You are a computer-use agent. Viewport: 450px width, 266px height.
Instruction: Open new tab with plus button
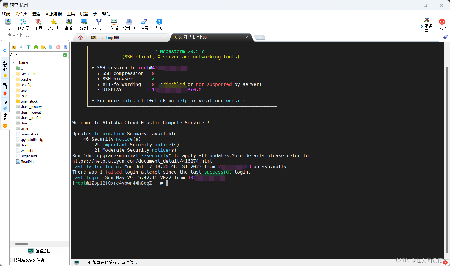pos(260,37)
